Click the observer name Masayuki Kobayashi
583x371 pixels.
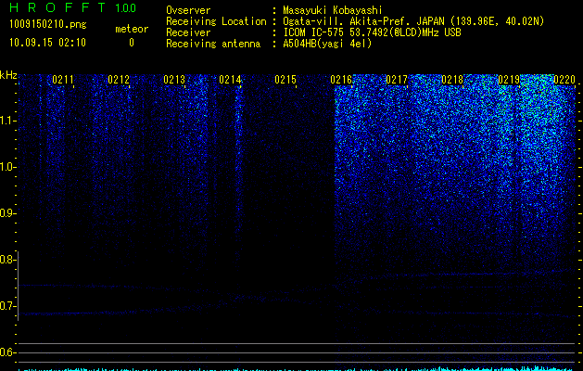click(x=333, y=10)
